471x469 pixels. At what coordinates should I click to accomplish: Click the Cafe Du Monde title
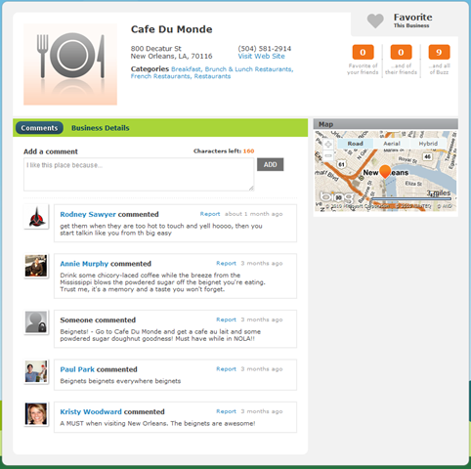171,29
